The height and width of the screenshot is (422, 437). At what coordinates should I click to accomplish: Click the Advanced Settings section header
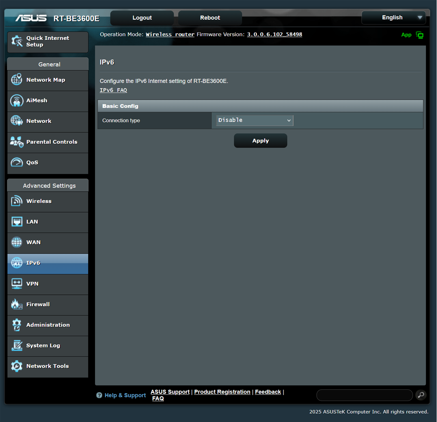(x=48, y=185)
